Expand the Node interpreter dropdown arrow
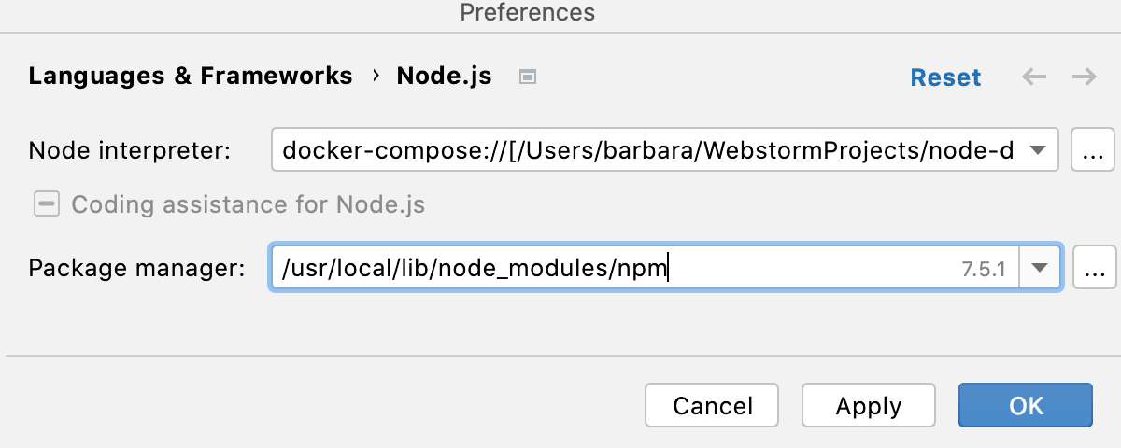The height and width of the screenshot is (448, 1121). coord(1037,150)
